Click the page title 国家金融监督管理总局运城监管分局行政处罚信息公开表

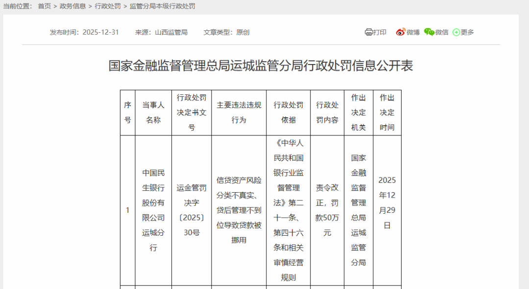[x=261, y=66]
